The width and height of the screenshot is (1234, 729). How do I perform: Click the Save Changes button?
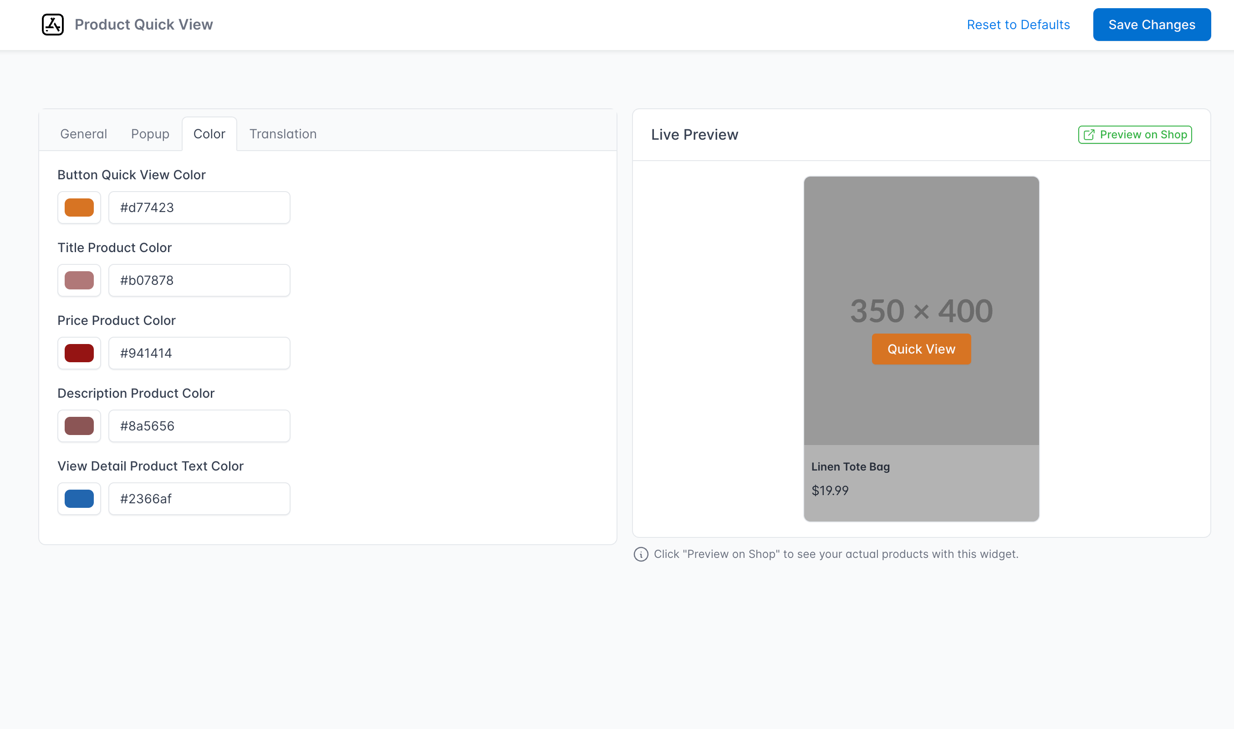(x=1152, y=25)
